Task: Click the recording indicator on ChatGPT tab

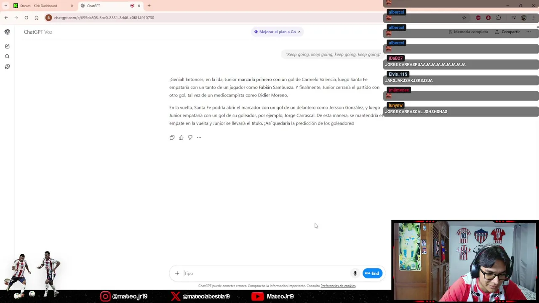Action: click(132, 6)
